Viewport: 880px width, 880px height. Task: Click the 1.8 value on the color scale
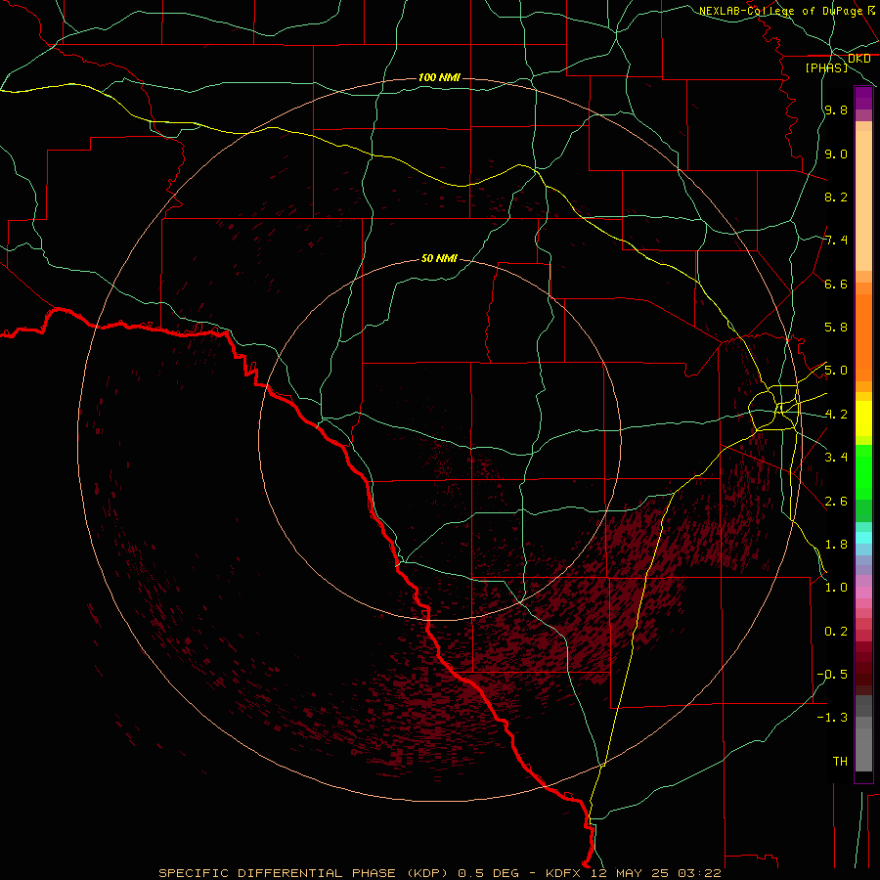pos(836,545)
